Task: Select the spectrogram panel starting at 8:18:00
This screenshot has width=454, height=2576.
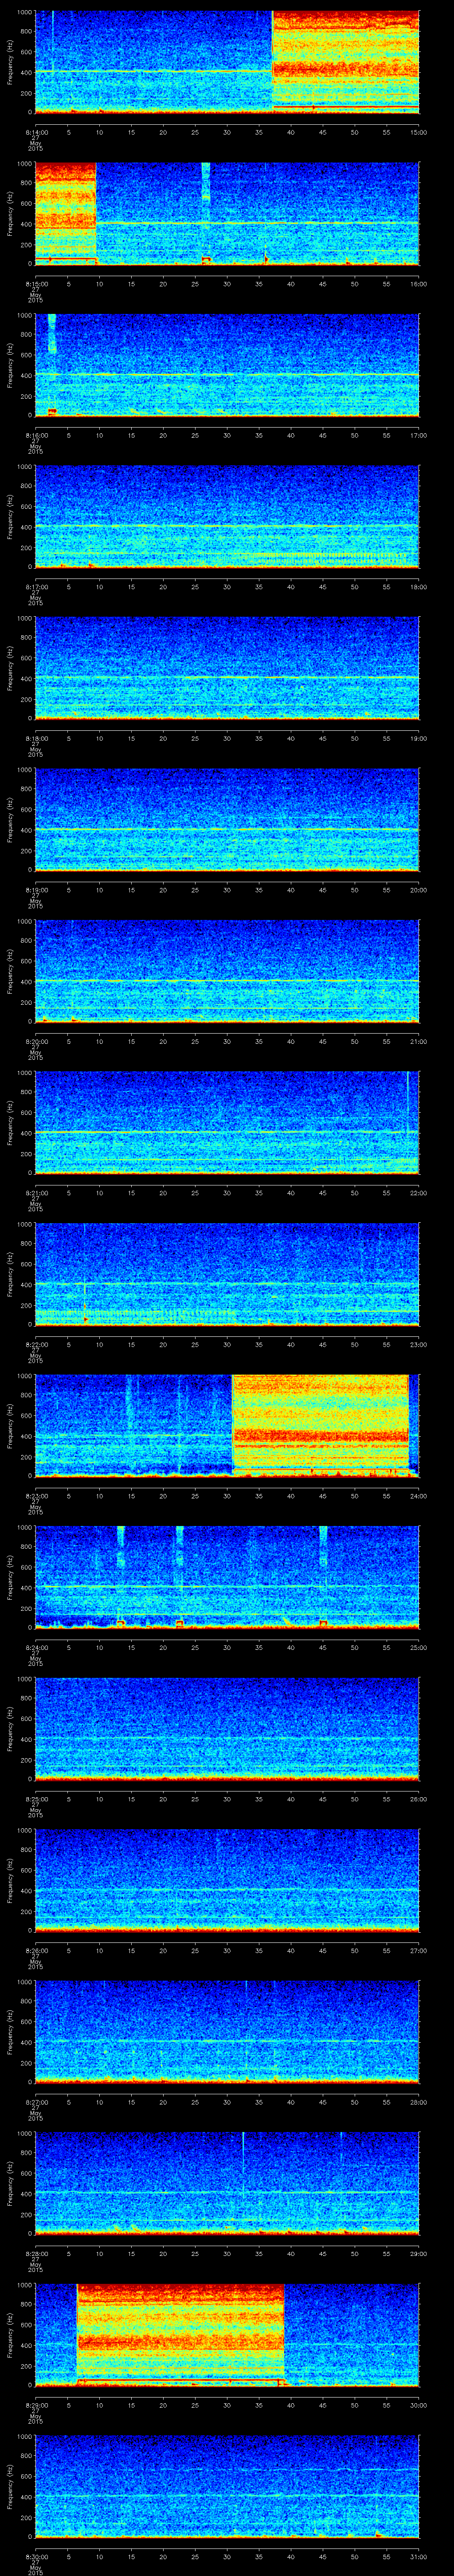Action: 227,668
